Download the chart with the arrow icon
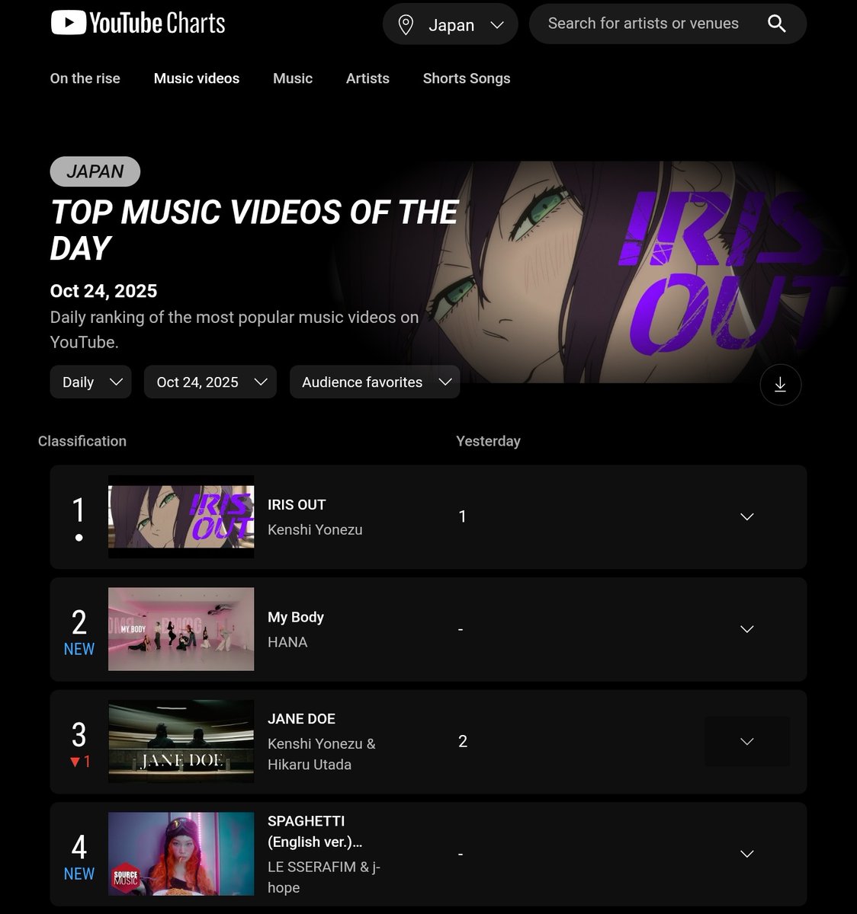The width and height of the screenshot is (857, 914). [x=780, y=385]
